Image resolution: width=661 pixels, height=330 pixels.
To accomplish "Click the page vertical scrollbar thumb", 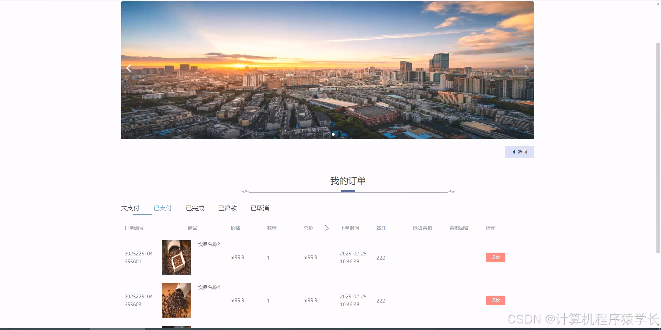I will tap(658, 148).
